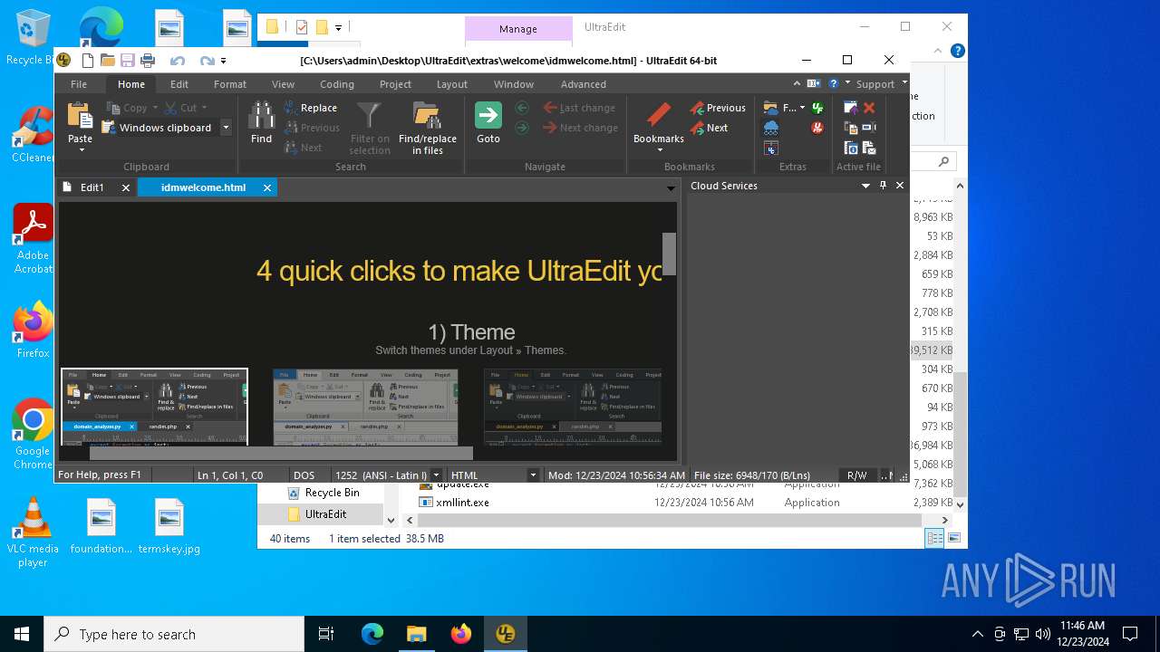Open the Paste options arrow below Paste
Viewport: 1160px width, 652px height.
click(x=81, y=149)
